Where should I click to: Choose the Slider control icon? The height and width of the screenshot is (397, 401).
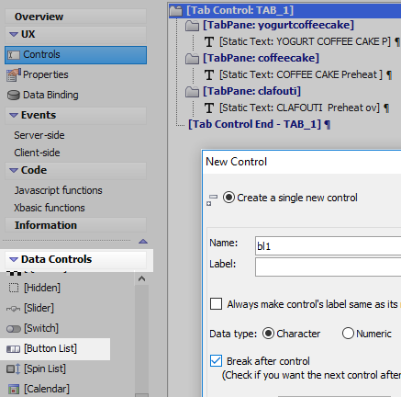pyautogui.click(x=13, y=309)
